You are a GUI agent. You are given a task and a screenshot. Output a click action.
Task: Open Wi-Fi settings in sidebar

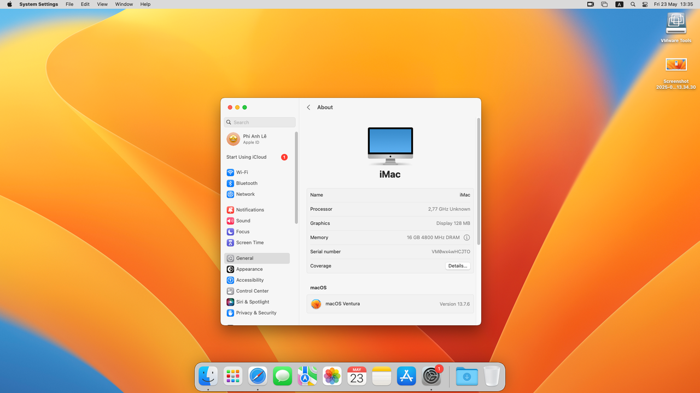tap(257, 172)
